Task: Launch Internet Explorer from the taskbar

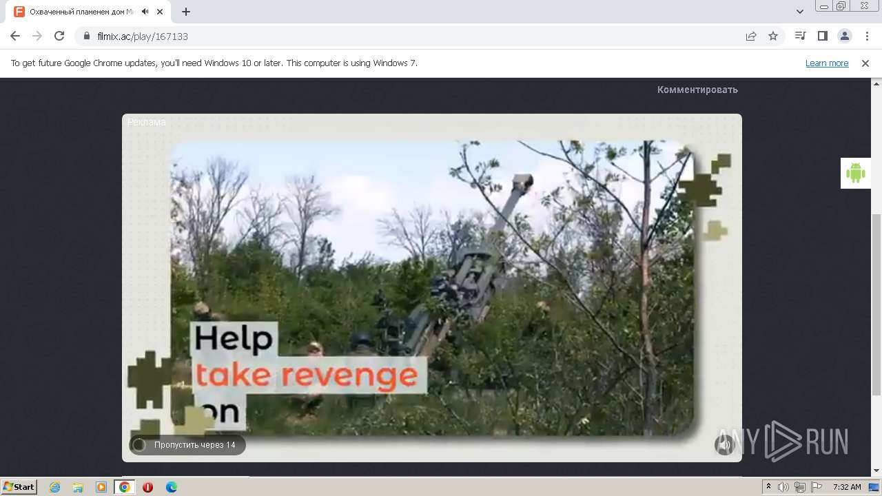Action: click(x=55, y=487)
